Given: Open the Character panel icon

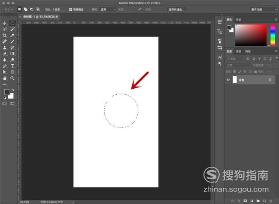Looking at the screenshot, I should coord(220,57).
